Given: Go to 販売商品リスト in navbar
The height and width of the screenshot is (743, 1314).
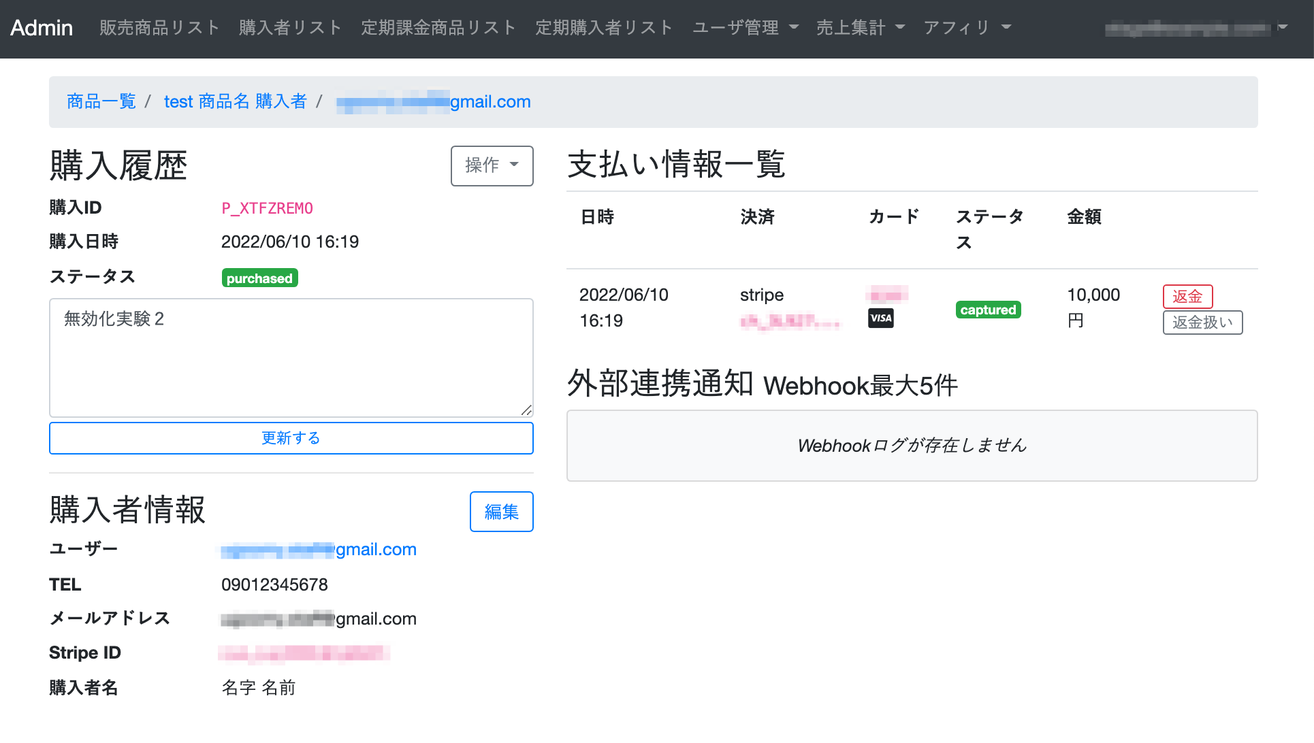Looking at the screenshot, I should 159,28.
